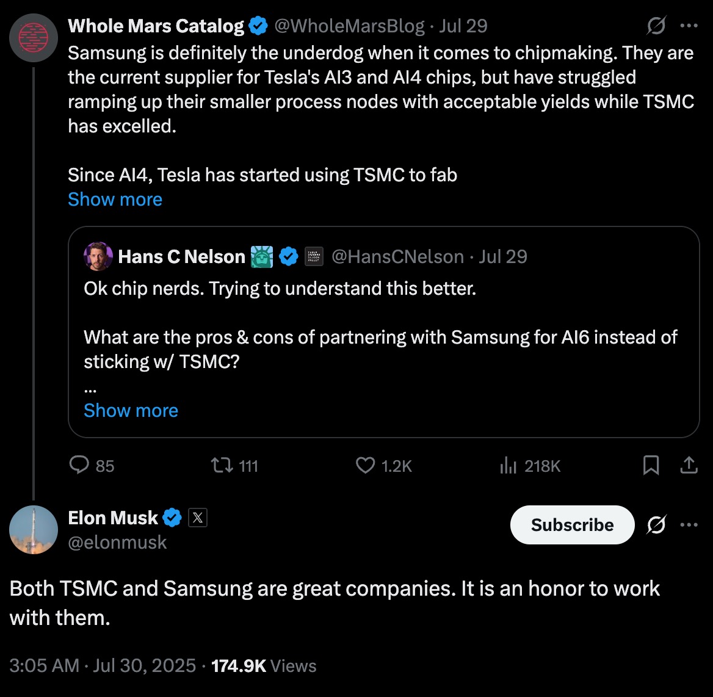Subscribe to Elon Musk
Screen dimensions: 713x697
[x=572, y=525]
